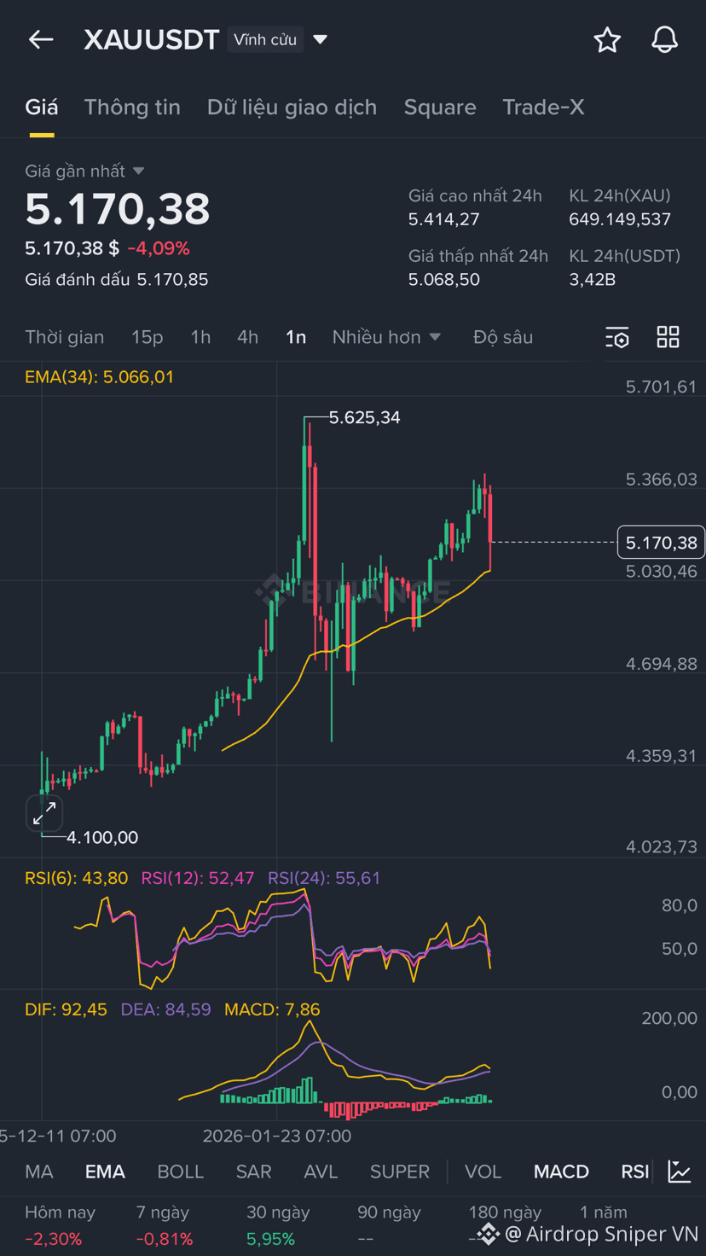Open the Vĩnh cửu contract type dropdown
Image resolution: width=706 pixels, height=1256 pixels.
pos(278,39)
